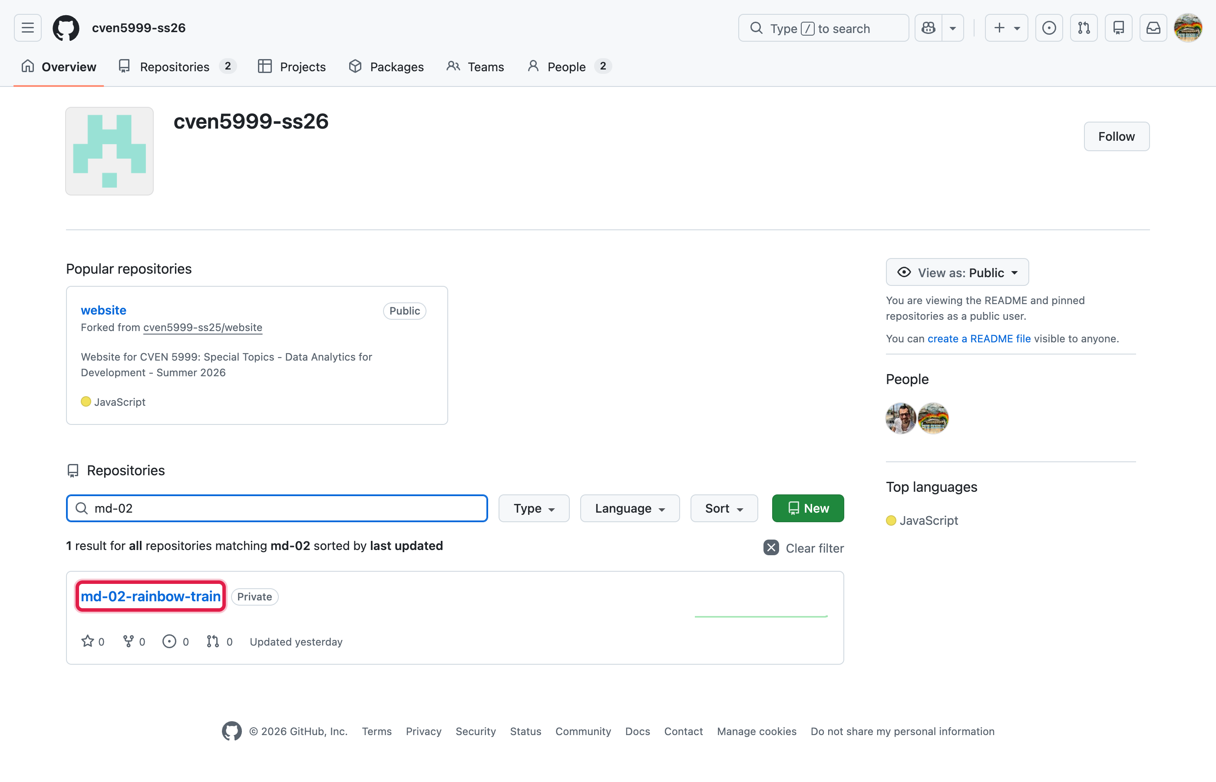Switch to the Teams tab
1216x782 pixels.
tap(476, 66)
